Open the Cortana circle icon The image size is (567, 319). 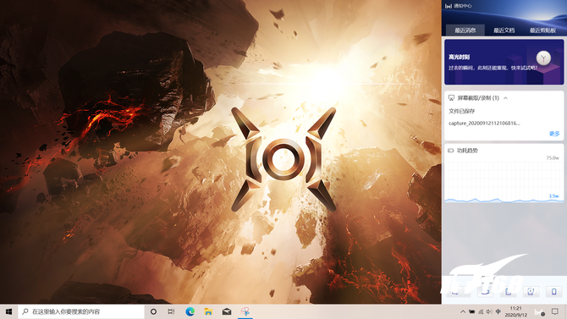(x=153, y=311)
